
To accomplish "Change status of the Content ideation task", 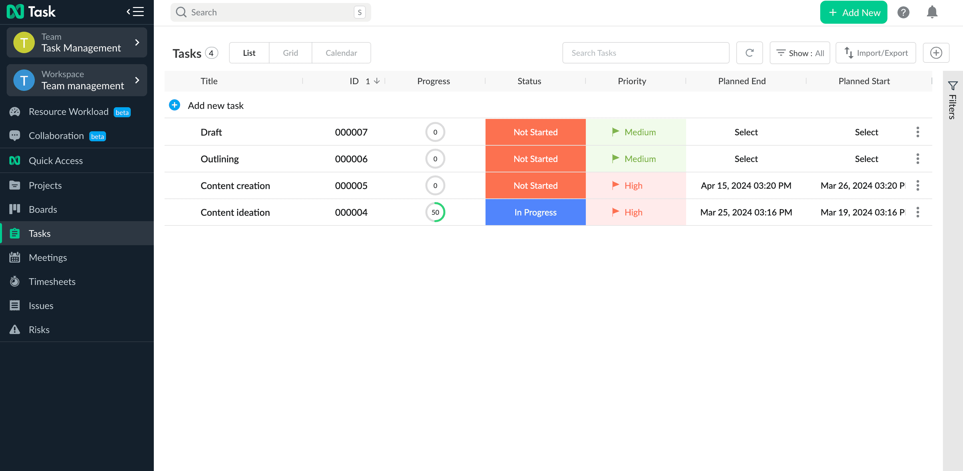I will click(x=535, y=212).
